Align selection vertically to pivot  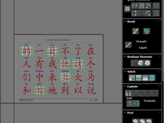(x=135, y=13)
